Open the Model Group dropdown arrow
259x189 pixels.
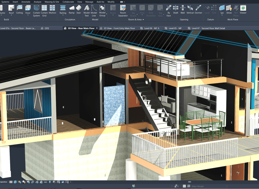[x=107, y=14]
